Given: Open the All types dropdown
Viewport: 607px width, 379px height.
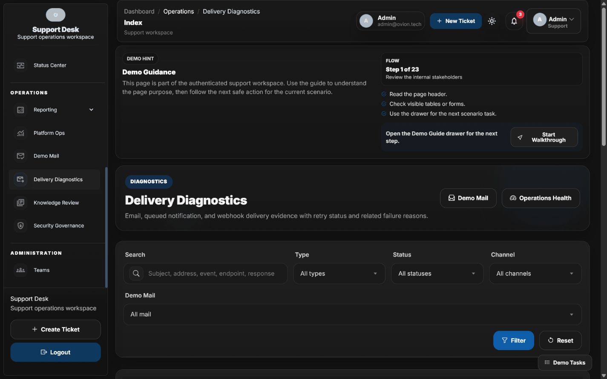Looking at the screenshot, I should (339, 274).
